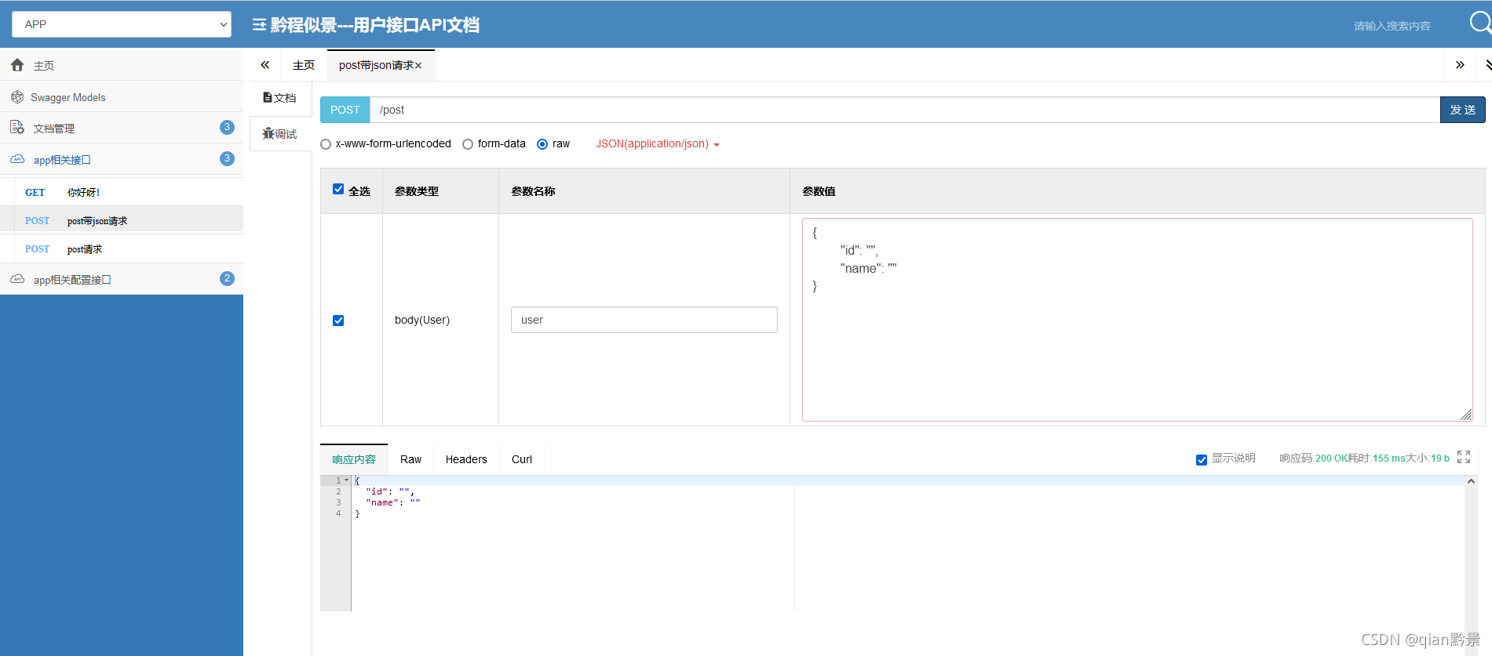Open the 调试 side tab
Screen dimensions: 1492x656
click(280, 134)
